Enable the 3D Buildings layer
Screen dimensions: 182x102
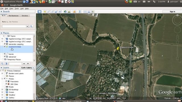[5, 90]
